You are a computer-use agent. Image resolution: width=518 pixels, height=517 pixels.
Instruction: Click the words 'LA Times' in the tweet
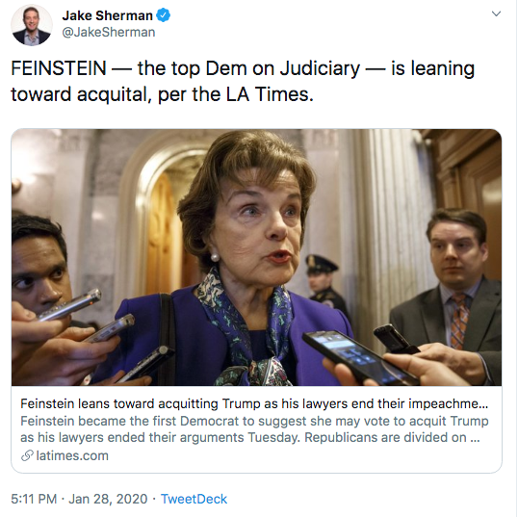269,94
